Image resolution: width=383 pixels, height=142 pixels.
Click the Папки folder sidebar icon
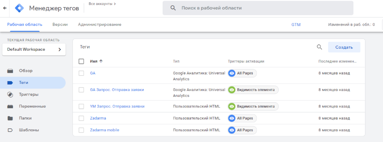click(x=10, y=118)
